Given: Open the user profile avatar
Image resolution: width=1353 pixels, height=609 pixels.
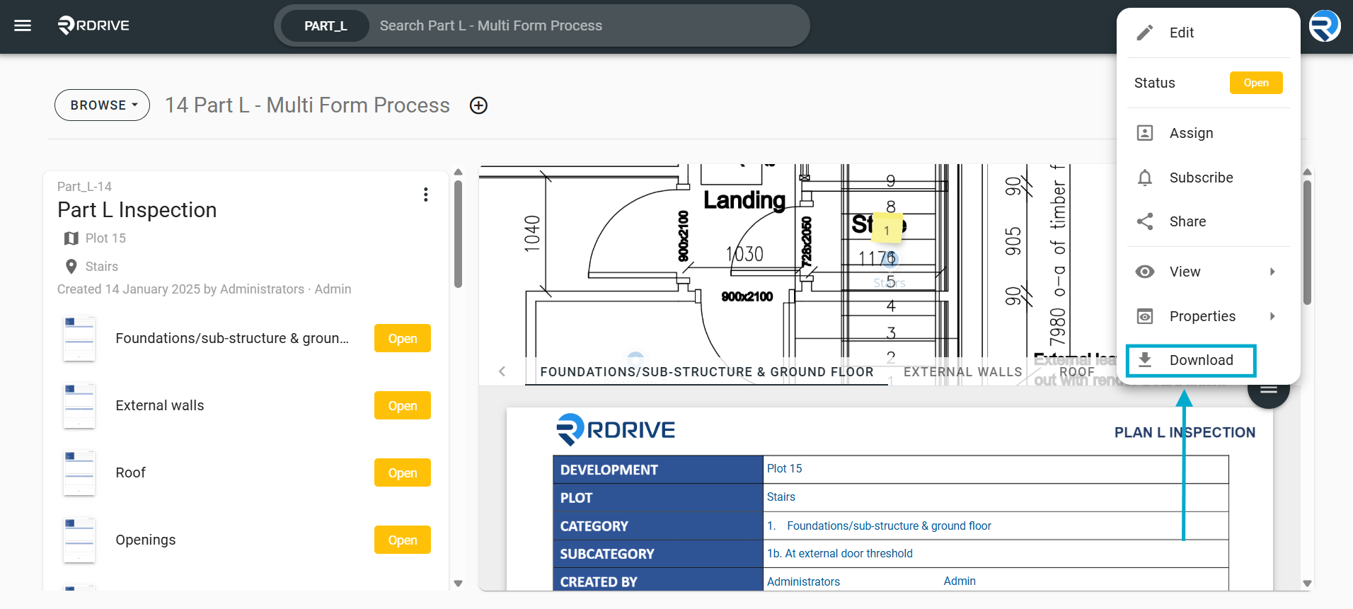Looking at the screenshot, I should point(1324,26).
